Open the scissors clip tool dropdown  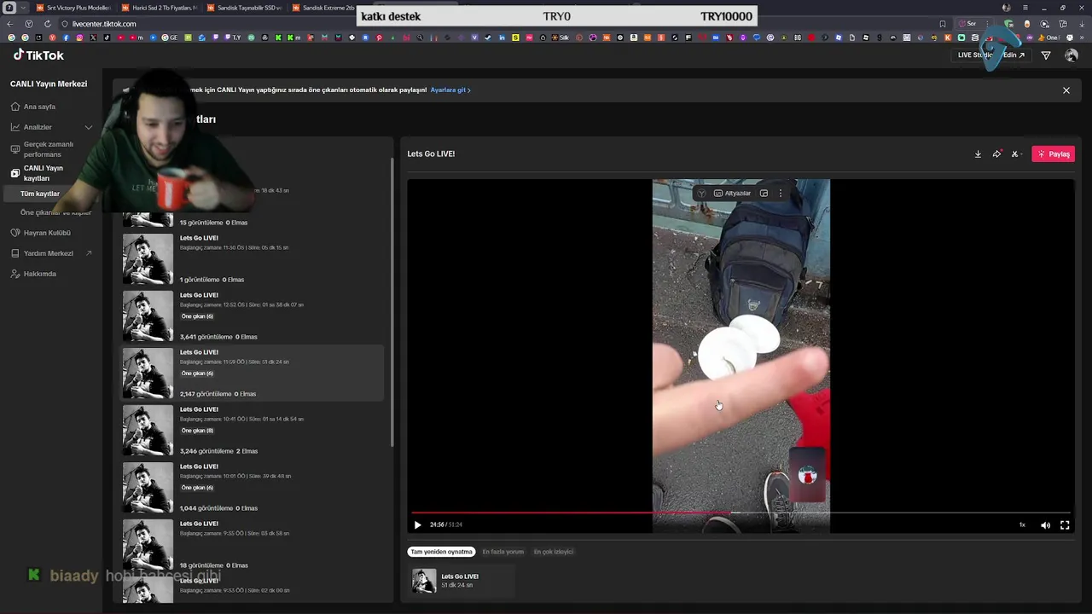pyautogui.click(x=1016, y=154)
